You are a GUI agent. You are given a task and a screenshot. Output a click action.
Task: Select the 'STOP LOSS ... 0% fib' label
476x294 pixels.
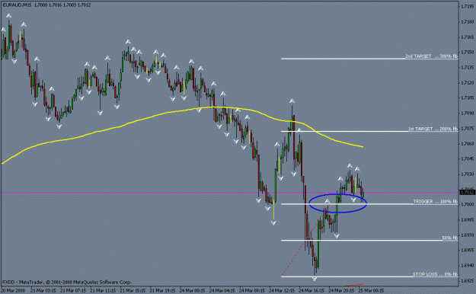[435, 274]
